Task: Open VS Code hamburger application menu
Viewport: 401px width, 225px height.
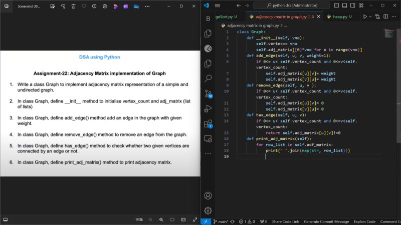Action: click(218, 5)
